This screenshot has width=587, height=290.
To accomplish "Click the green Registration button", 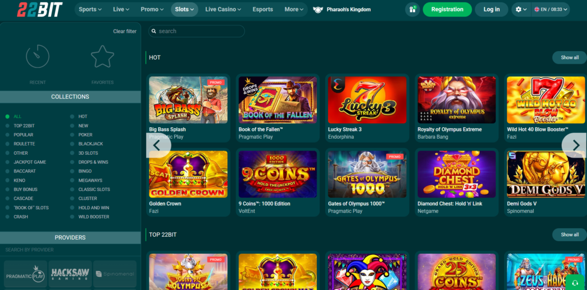I will 447,9.
